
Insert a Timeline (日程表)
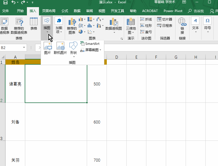coord(165,25)
